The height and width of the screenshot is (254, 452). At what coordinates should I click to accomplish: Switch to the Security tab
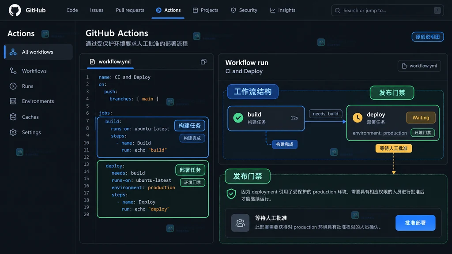(x=244, y=10)
